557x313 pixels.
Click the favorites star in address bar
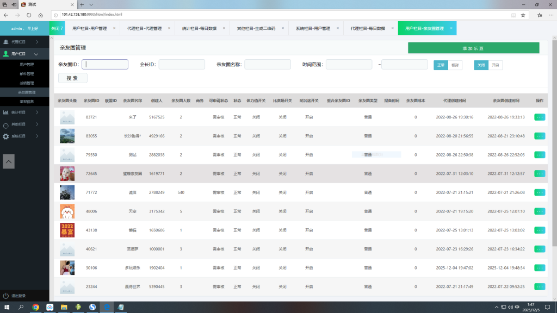(x=523, y=15)
